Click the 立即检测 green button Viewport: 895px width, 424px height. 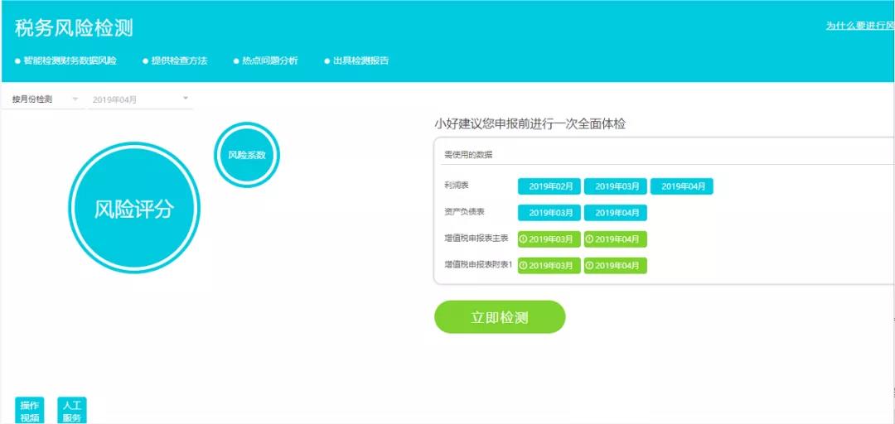tap(499, 317)
